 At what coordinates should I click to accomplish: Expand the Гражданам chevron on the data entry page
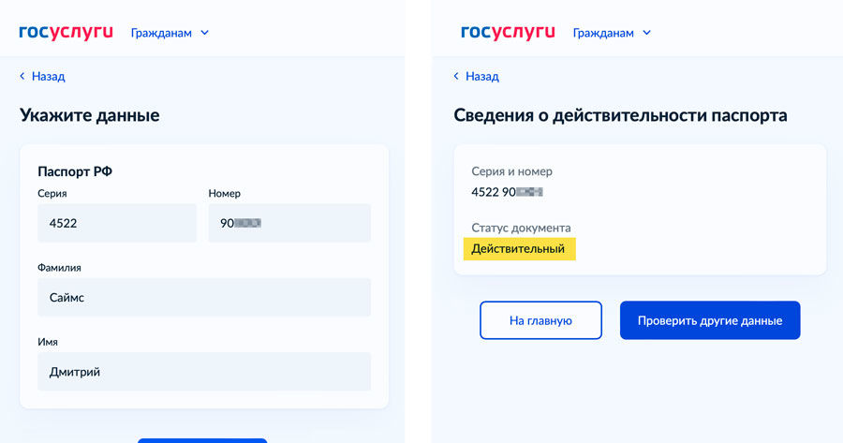205,33
